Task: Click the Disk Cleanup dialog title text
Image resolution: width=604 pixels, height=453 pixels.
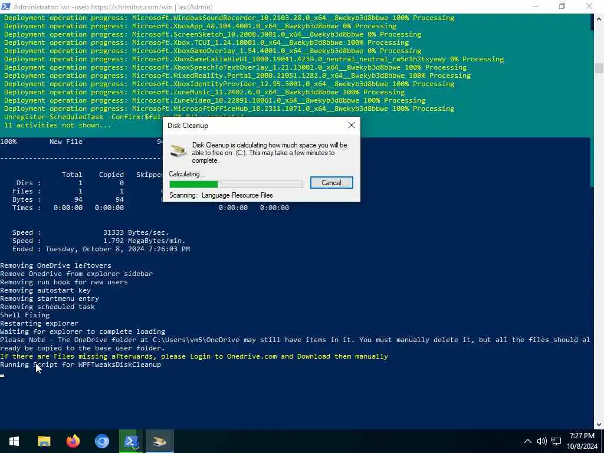Action: tap(188, 126)
